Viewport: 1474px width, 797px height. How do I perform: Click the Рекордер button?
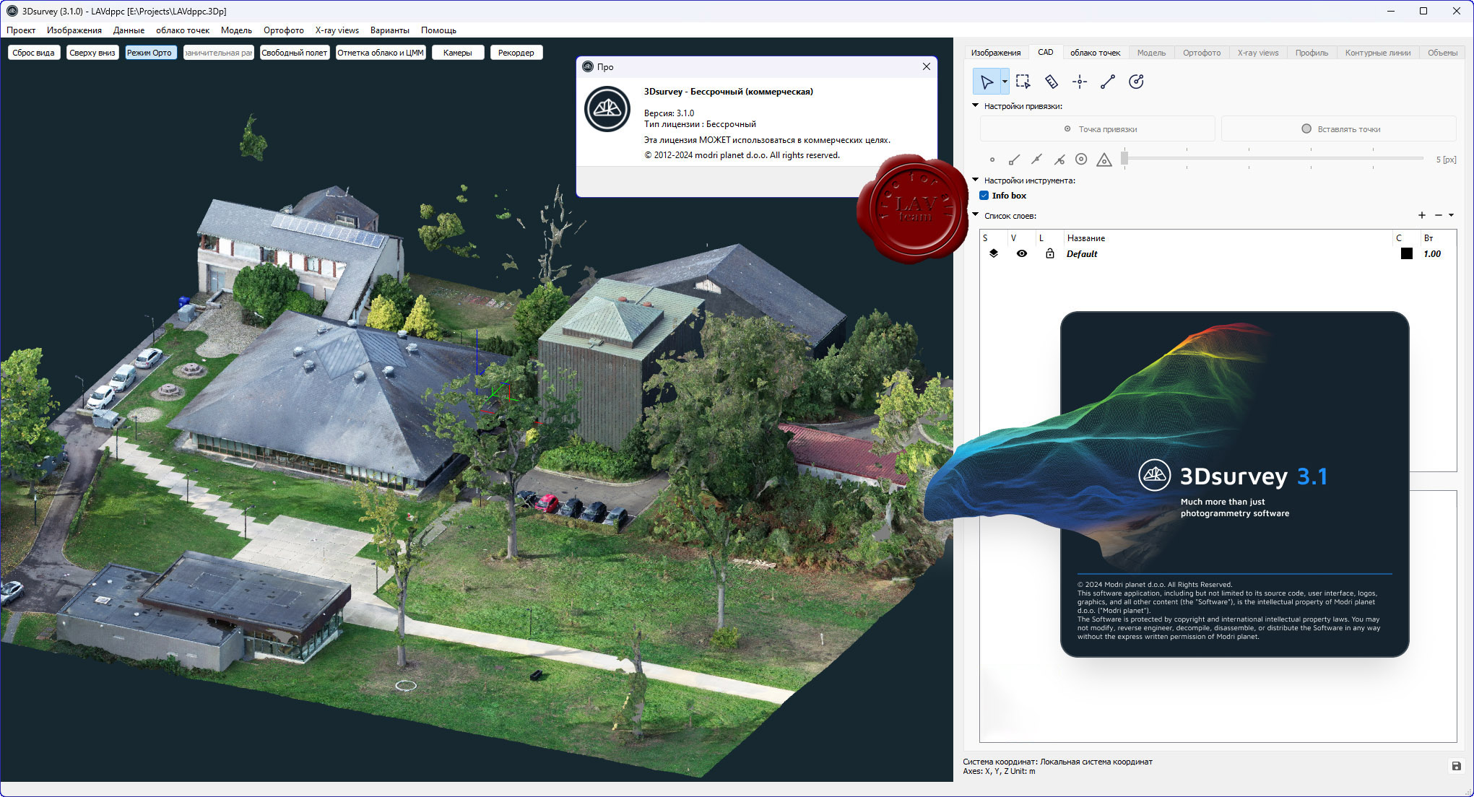click(x=516, y=53)
